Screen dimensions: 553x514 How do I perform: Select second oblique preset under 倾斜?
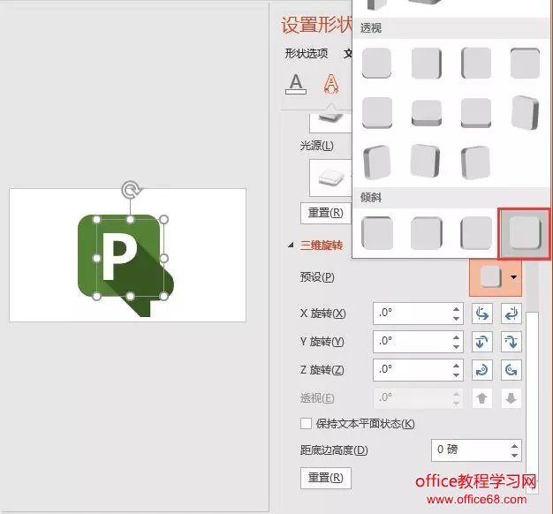coord(426,233)
